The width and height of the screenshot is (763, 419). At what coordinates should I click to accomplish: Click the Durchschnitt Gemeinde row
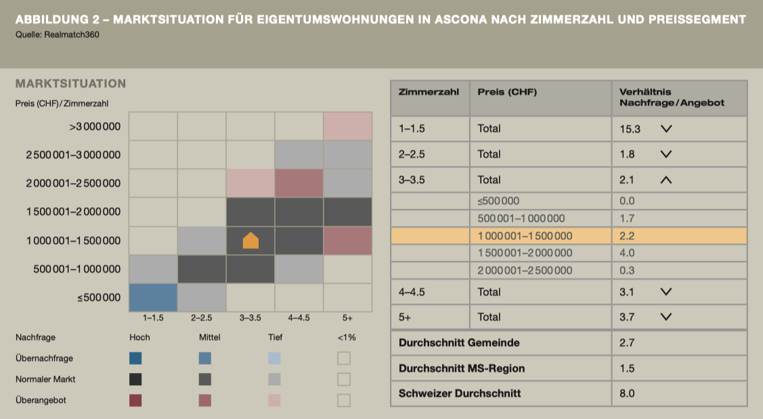click(x=501, y=343)
